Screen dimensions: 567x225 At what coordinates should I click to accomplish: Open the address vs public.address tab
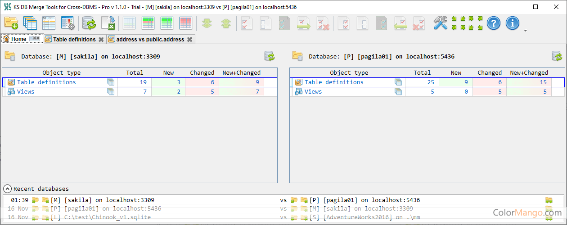click(150, 39)
